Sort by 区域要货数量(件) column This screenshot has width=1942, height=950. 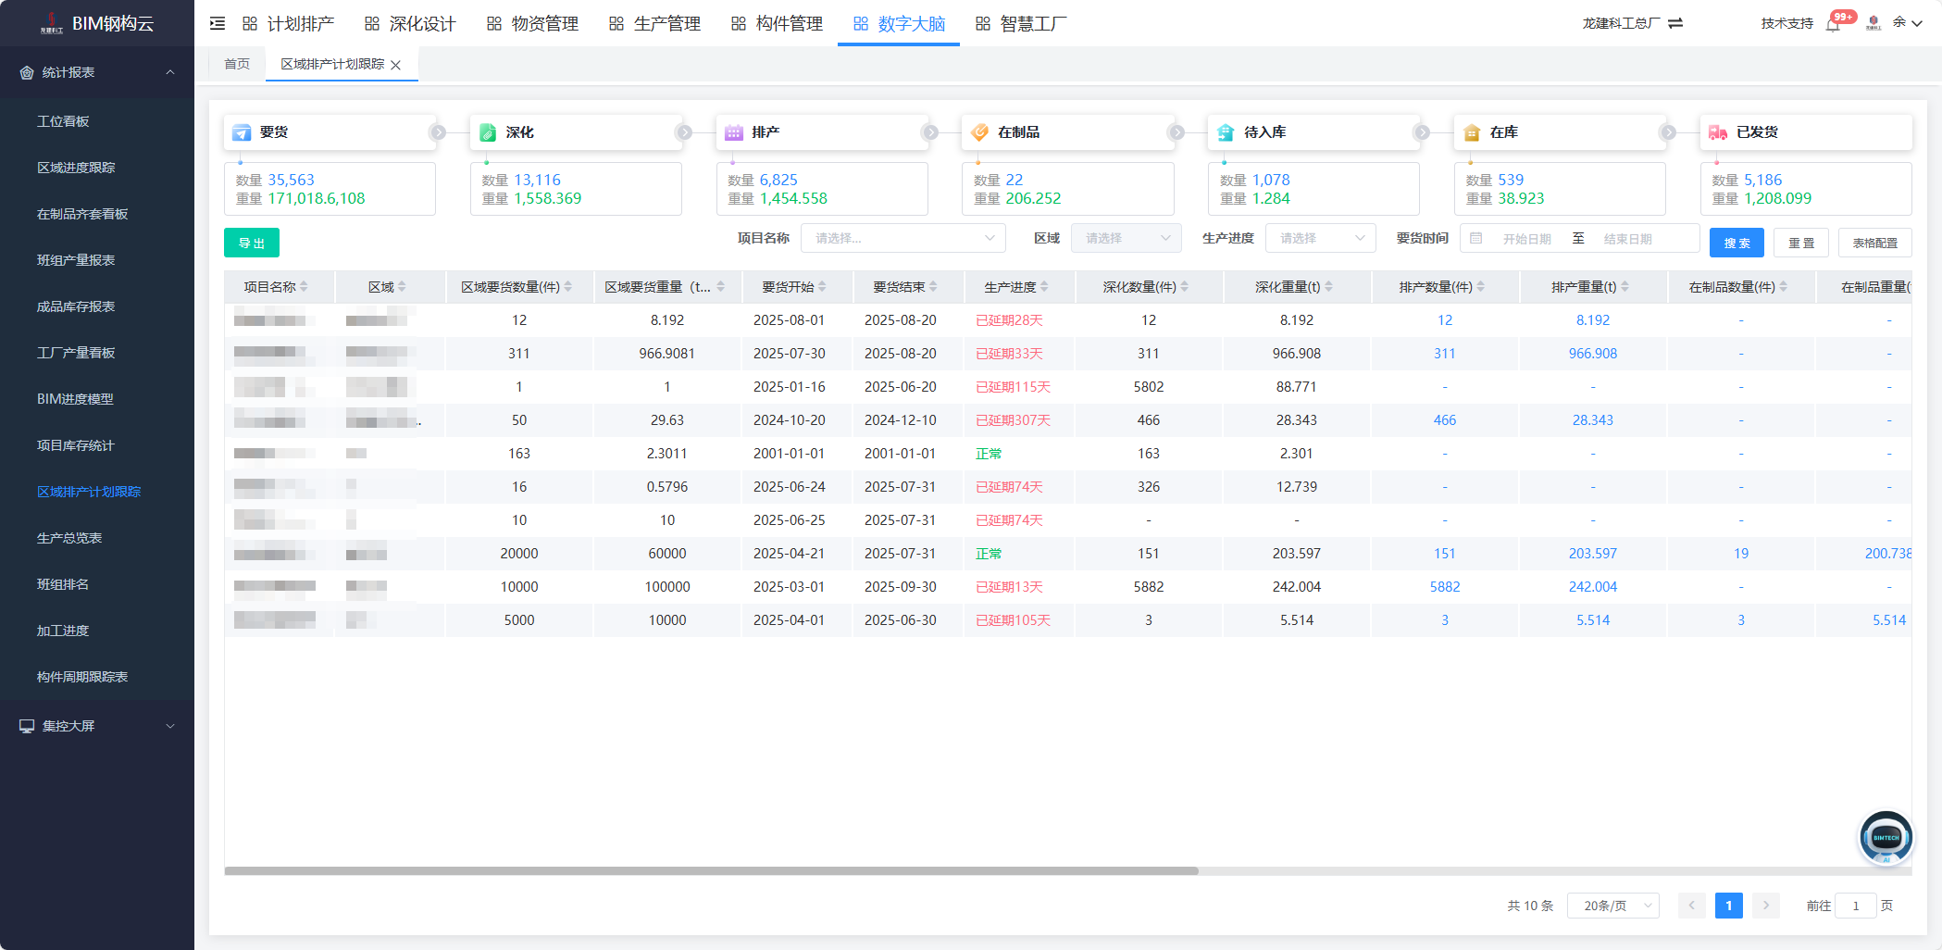(x=567, y=287)
